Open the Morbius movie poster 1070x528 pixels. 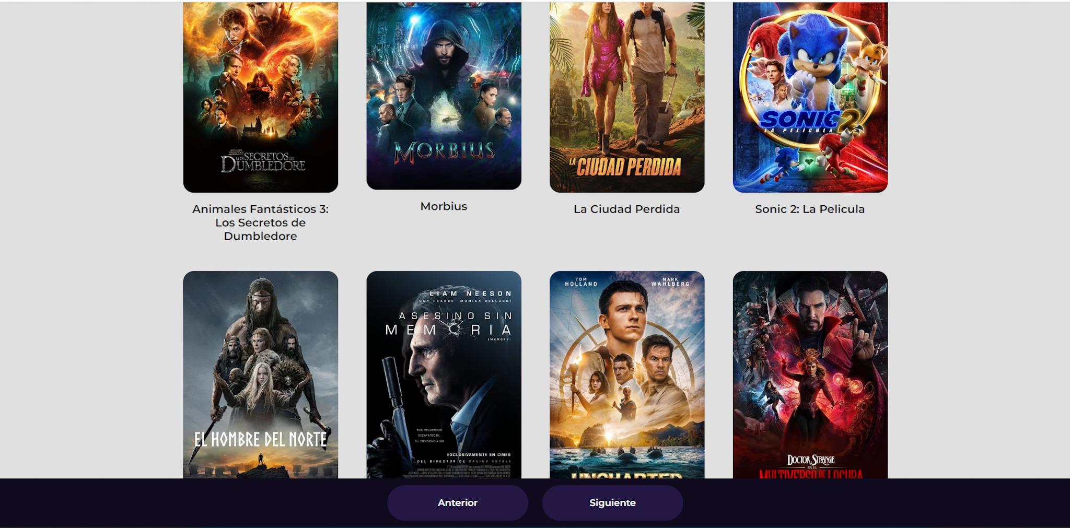[x=444, y=96]
